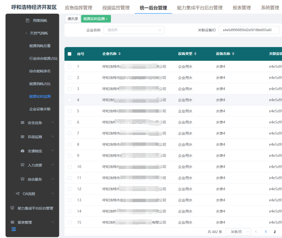Screen dimensions: 282x238
Task: Click the 安全应急 grid icon
Action: point(23,123)
